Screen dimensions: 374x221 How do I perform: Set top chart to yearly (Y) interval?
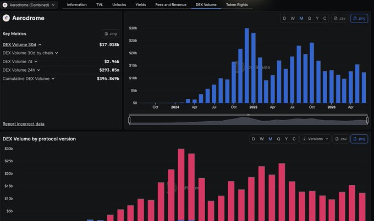pyautogui.click(x=317, y=18)
